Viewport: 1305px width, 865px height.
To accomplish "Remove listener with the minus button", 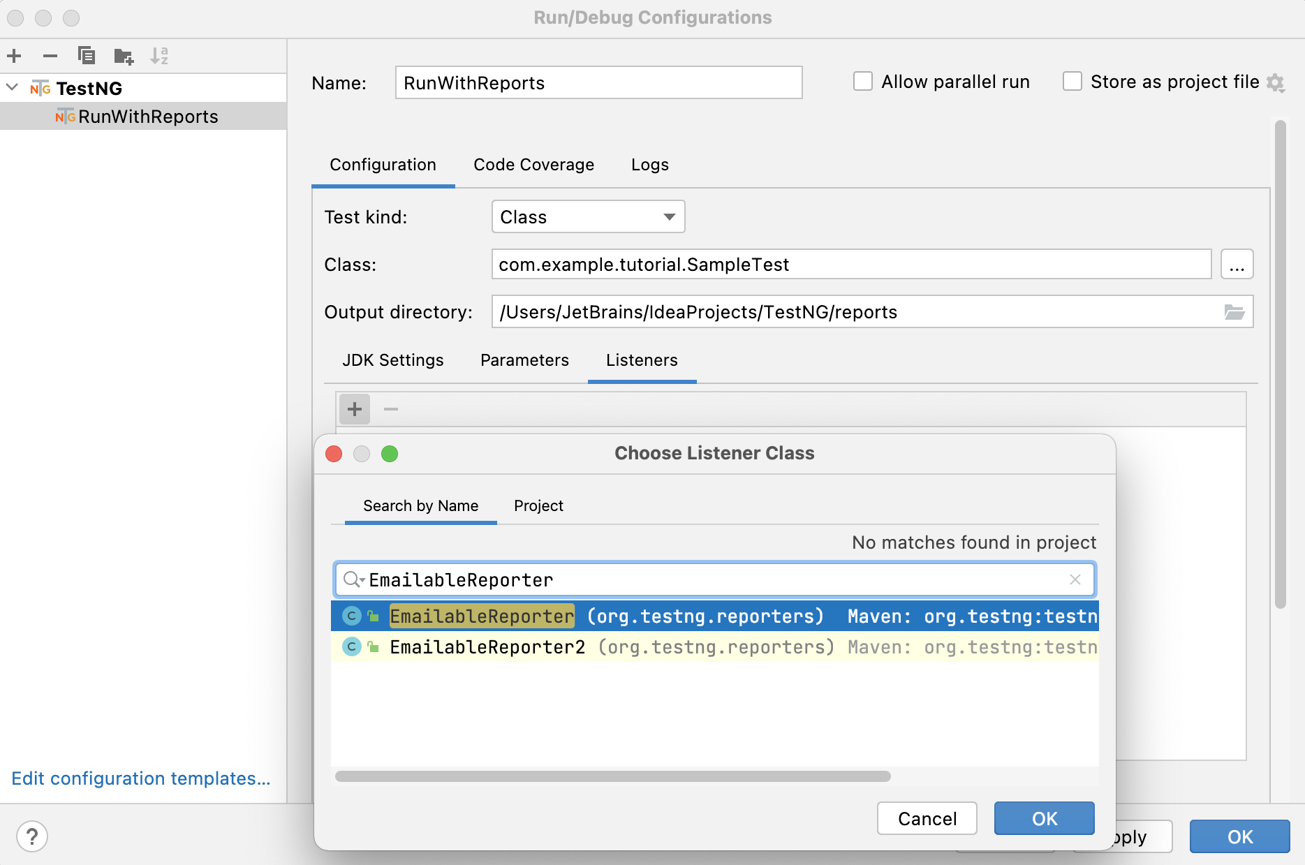I will tap(391, 409).
